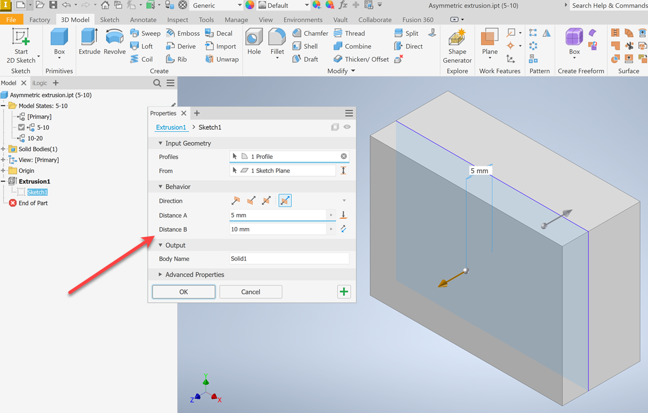Confirm extrusion with the OK button
Image resolution: width=648 pixels, height=413 pixels.
[x=183, y=291]
